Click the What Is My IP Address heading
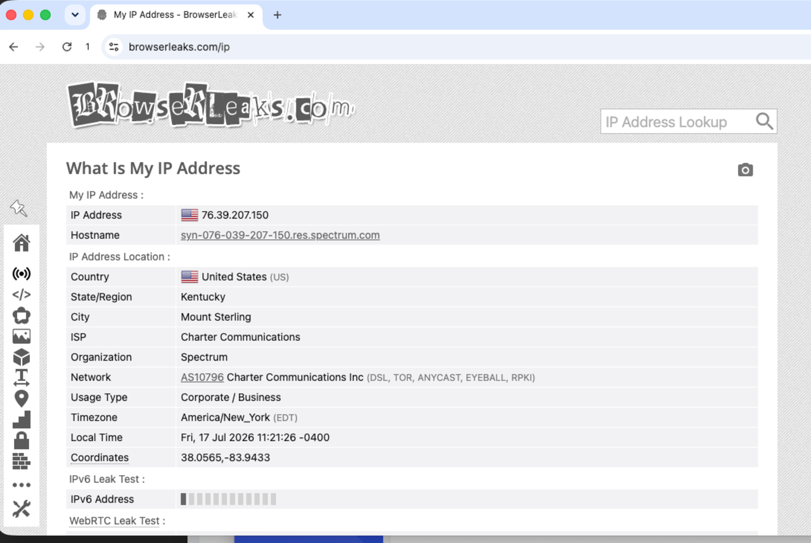This screenshot has height=543, width=811. (x=153, y=169)
